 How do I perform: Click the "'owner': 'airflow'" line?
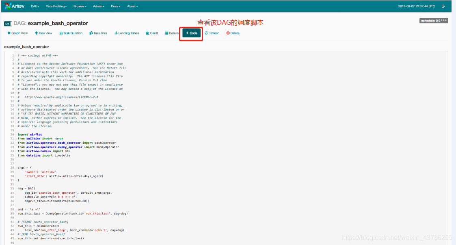41,172
